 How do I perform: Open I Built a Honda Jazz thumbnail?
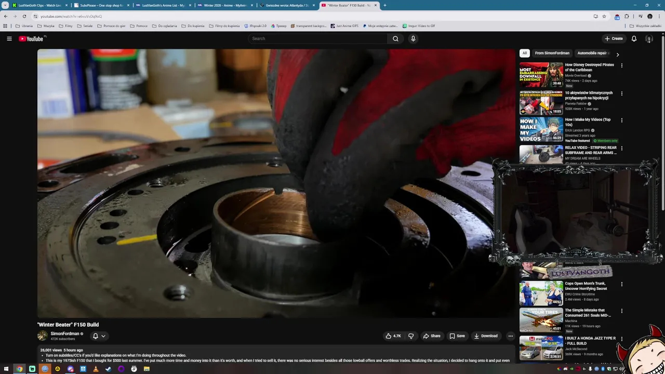[x=541, y=348]
